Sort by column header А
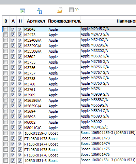This screenshot has height=164, width=136. pyautogui.click(x=13, y=21)
